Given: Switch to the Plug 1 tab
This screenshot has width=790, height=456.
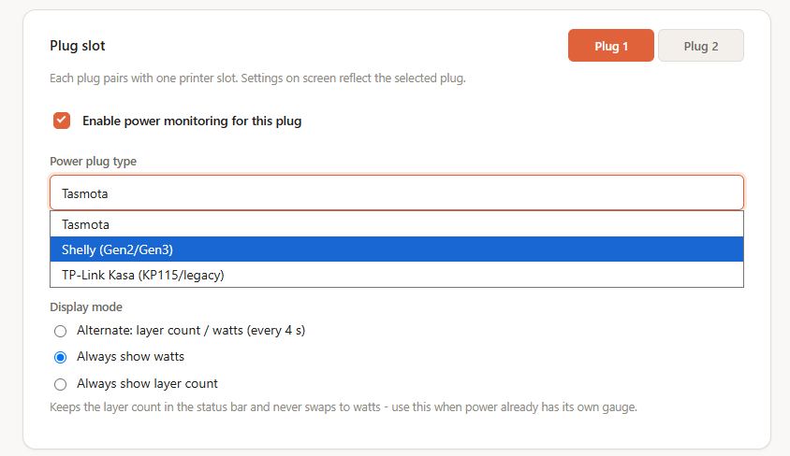Looking at the screenshot, I should click(611, 46).
